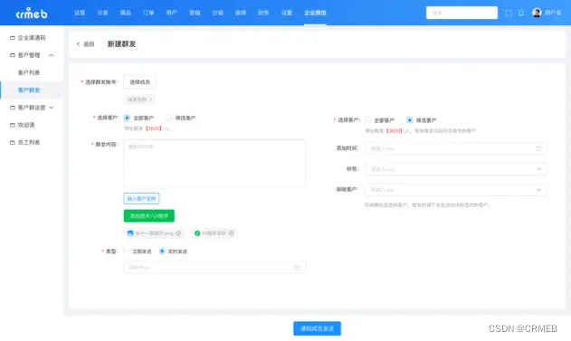Click the 企业渠道码 sidebar icon
Image resolution: width=571 pixels, height=341 pixels.
coord(13,38)
